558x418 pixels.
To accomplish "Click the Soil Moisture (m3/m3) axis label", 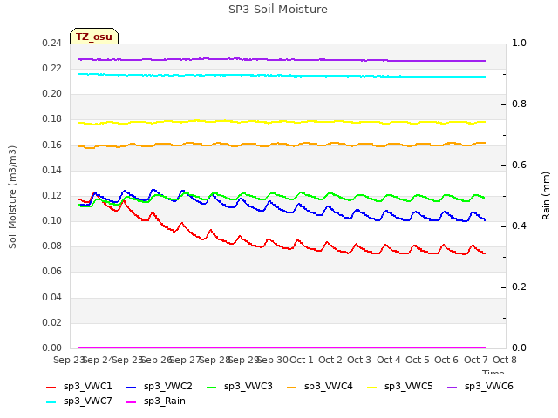I will [x=12, y=197].
